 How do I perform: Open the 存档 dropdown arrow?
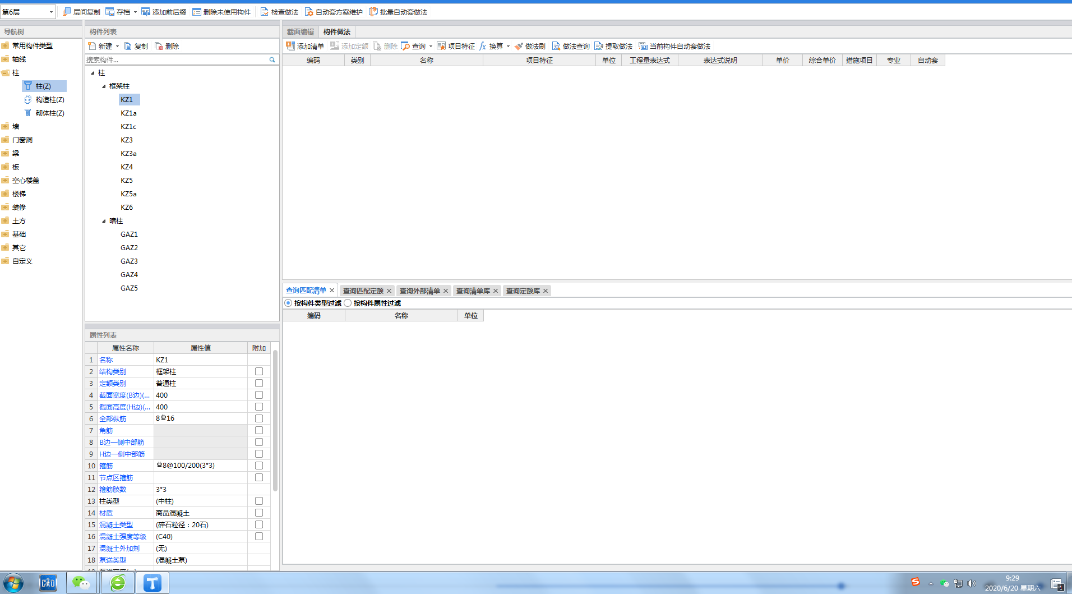[135, 12]
